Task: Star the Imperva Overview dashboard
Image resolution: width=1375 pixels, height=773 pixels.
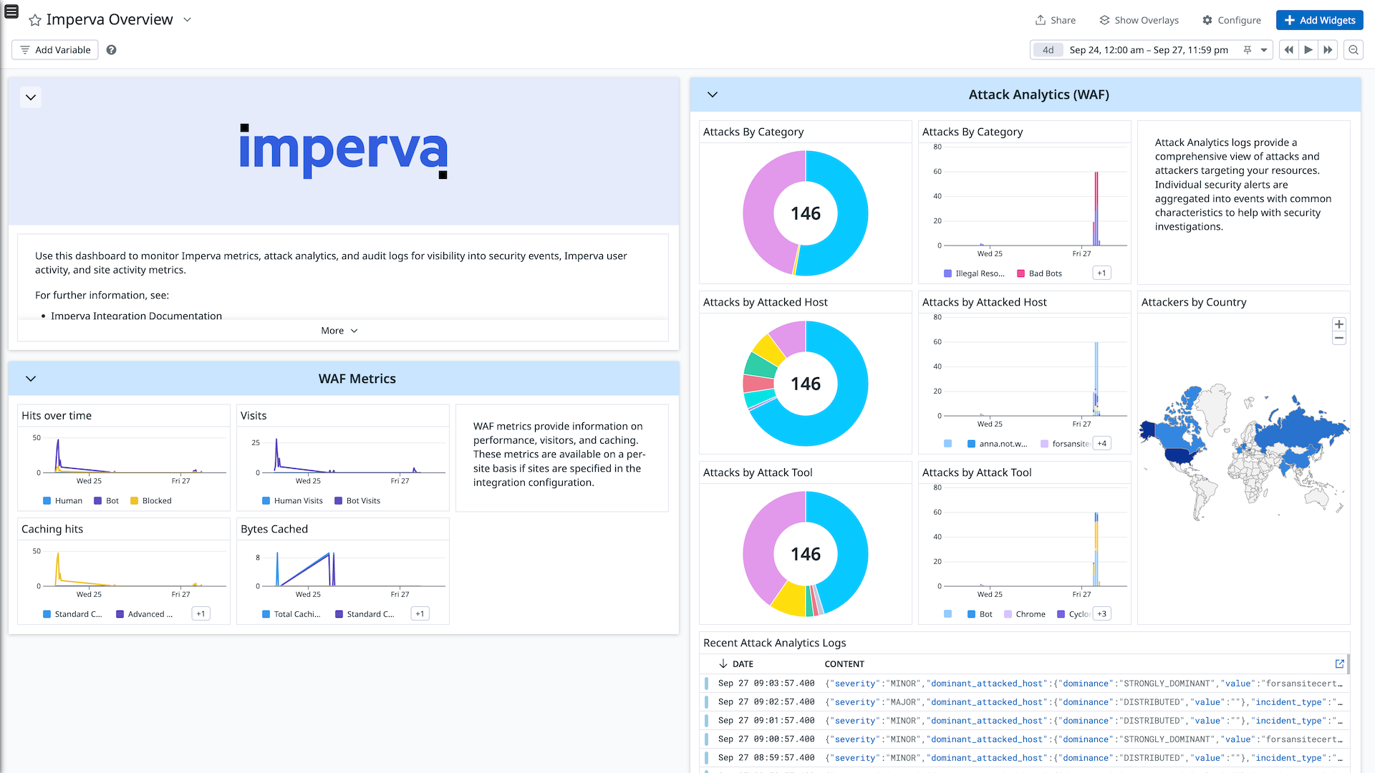Action: pyautogui.click(x=34, y=20)
